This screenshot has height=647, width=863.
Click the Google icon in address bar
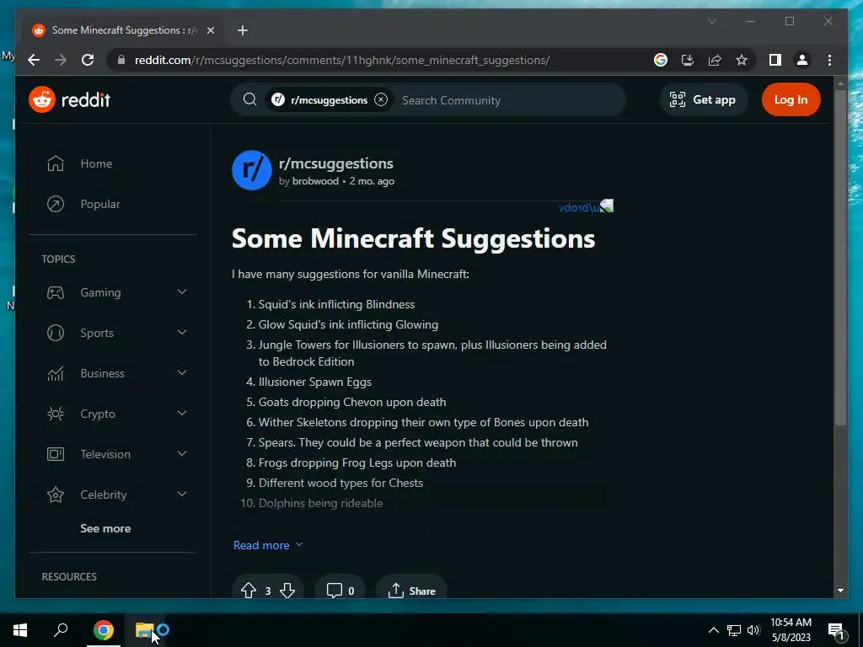tap(661, 60)
